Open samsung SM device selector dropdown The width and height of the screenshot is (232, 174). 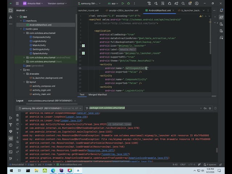pyautogui.click(x=89, y=3)
